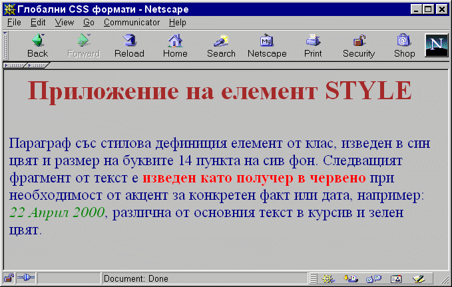The height and width of the screenshot is (287, 452).
Task: Reload the current page
Action: [x=129, y=45]
